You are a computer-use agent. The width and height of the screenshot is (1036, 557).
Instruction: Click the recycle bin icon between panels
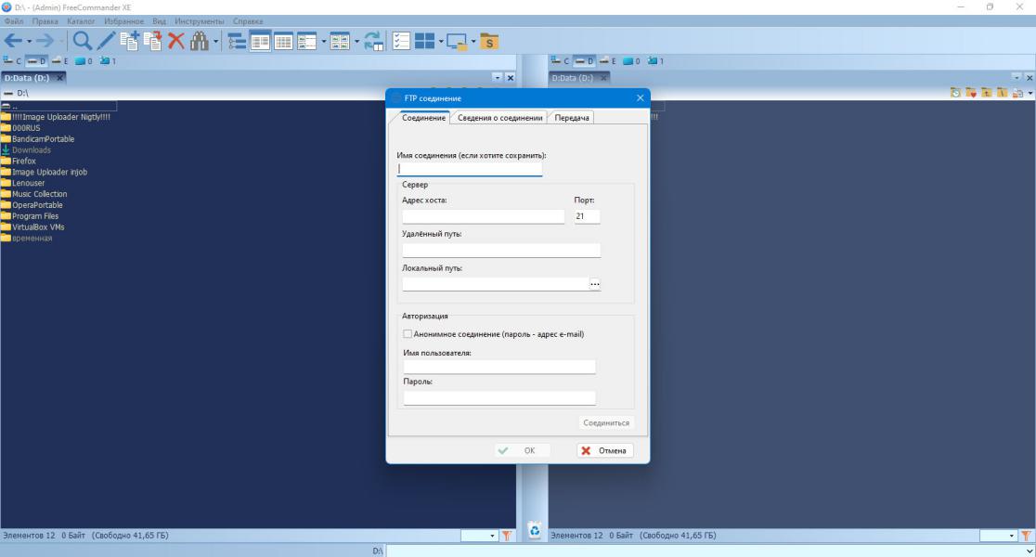point(535,530)
